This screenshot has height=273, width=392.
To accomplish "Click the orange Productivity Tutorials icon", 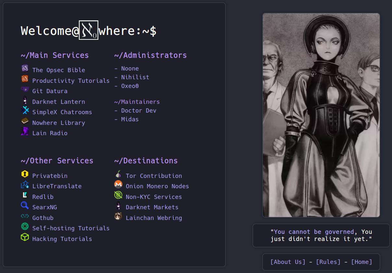I will [25, 79].
